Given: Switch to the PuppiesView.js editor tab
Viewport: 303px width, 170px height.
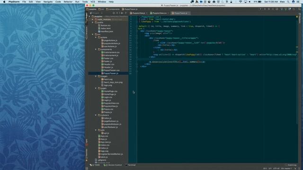Looking at the screenshot, I should (x=138, y=13).
